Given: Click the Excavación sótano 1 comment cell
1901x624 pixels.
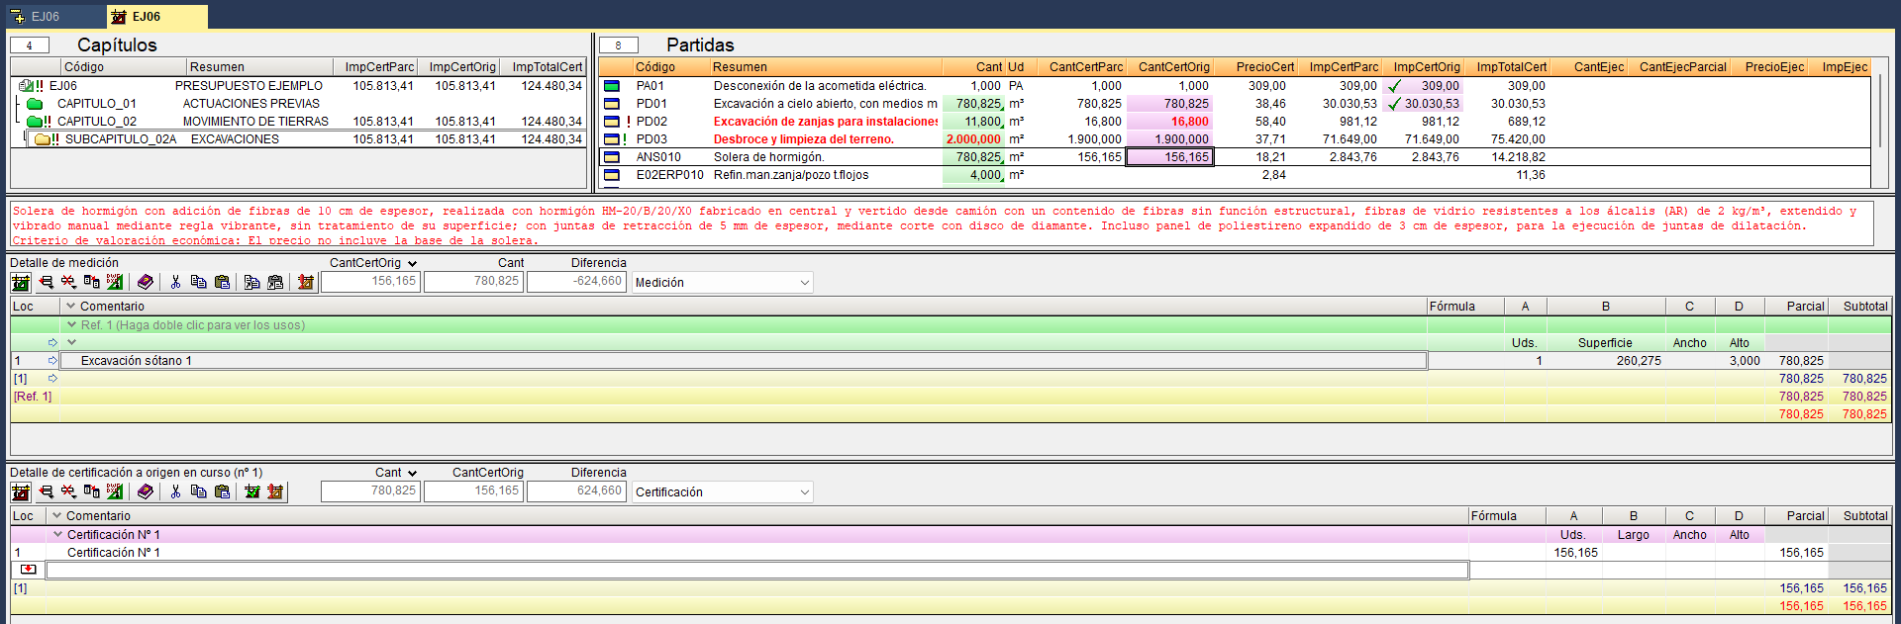Looking at the screenshot, I should tap(744, 361).
